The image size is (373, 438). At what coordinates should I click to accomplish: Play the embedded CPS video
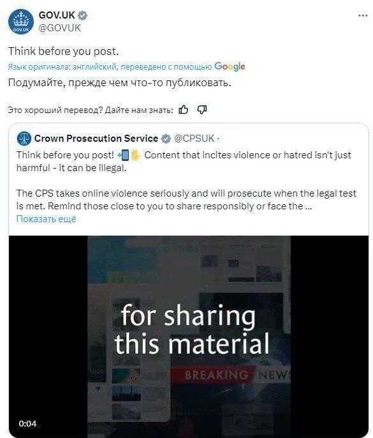coord(189,335)
